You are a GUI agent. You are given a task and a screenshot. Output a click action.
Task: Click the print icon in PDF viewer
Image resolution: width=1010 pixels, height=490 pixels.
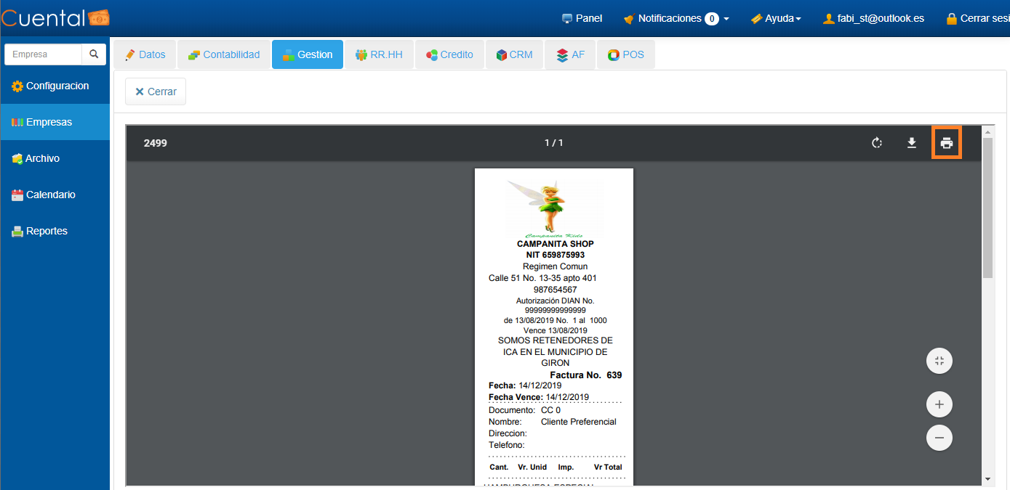[x=946, y=143]
